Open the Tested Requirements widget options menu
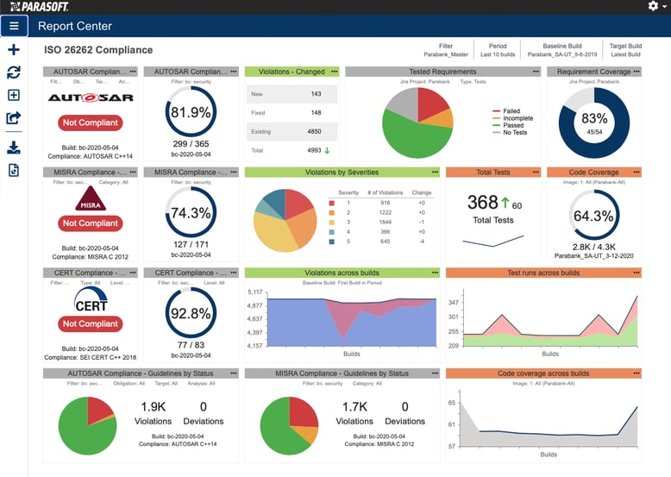 coord(536,72)
